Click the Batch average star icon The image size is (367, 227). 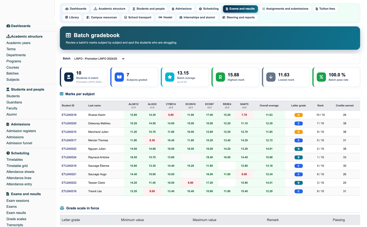point(170,77)
